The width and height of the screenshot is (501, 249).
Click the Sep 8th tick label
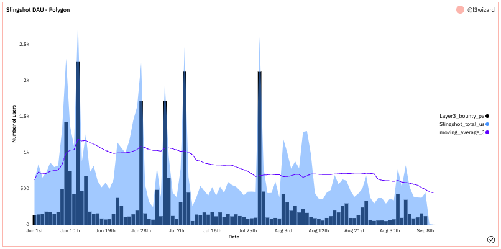(x=426, y=230)
